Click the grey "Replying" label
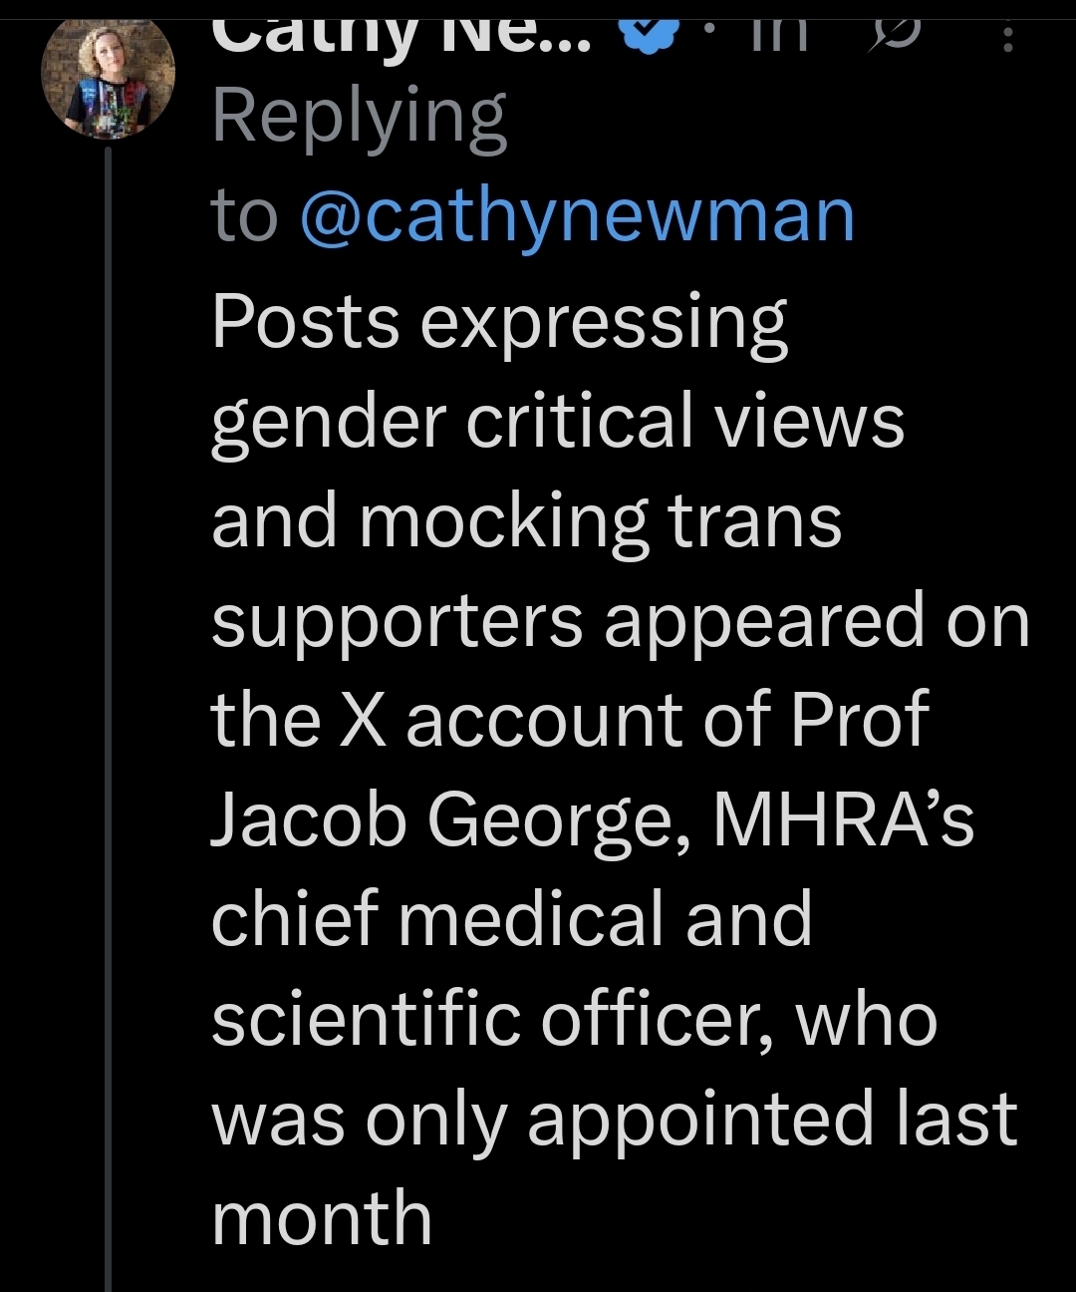The height and width of the screenshot is (1292, 1076). coord(359,118)
